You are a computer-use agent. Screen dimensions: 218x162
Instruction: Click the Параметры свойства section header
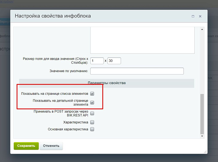[x=107, y=83]
